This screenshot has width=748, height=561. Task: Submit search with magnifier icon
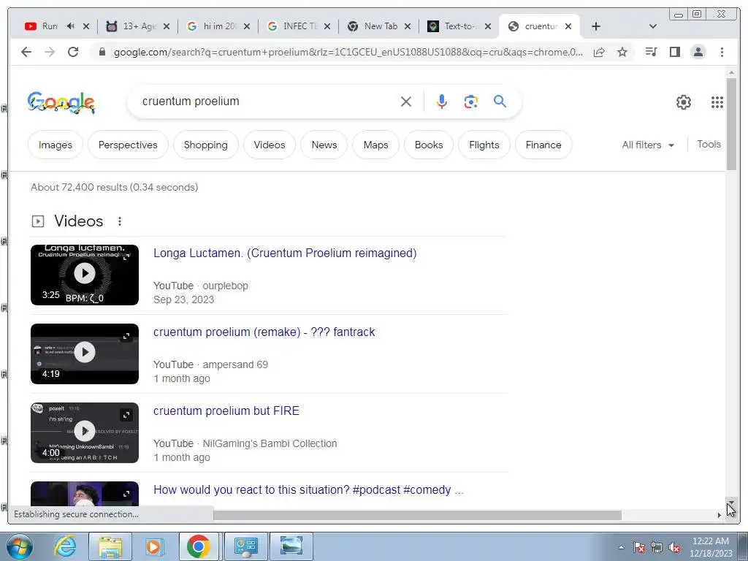pos(500,101)
